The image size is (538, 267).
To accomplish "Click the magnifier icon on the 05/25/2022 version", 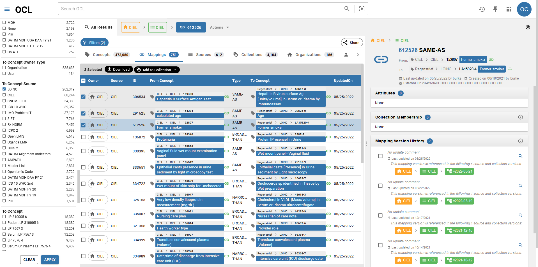I will tap(520, 156).
